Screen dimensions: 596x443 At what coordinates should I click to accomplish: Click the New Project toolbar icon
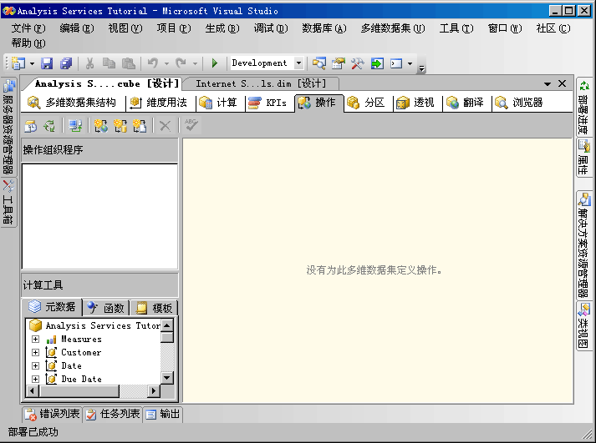tap(18, 63)
